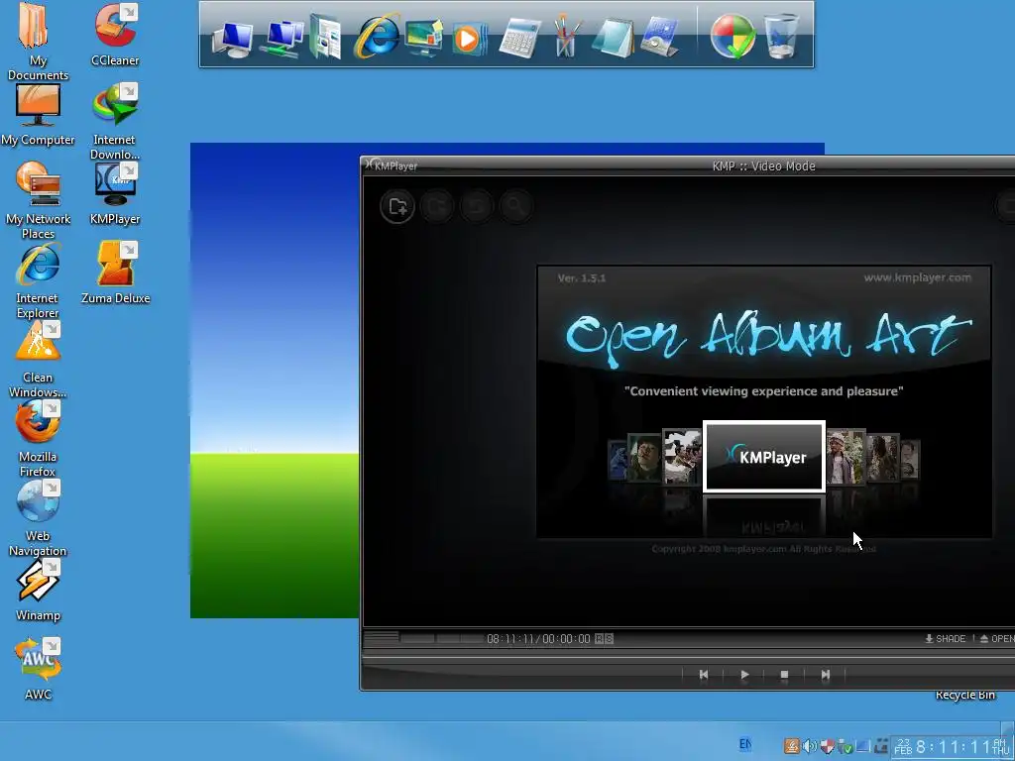The image size is (1015, 761).
Task: Click the red security shield tray icon
Action: tap(827, 746)
